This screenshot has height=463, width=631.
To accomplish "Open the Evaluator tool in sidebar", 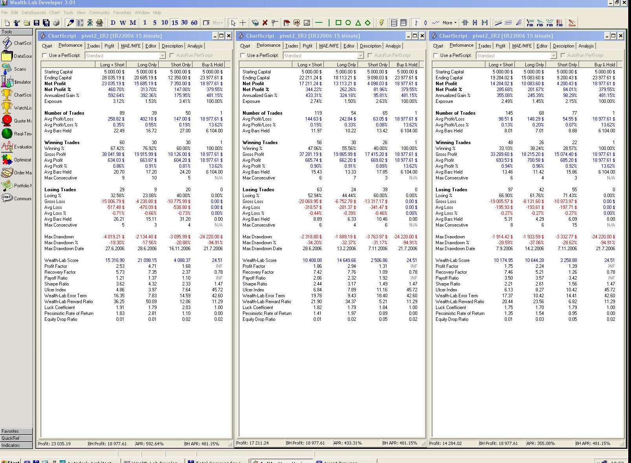I will pos(16,146).
